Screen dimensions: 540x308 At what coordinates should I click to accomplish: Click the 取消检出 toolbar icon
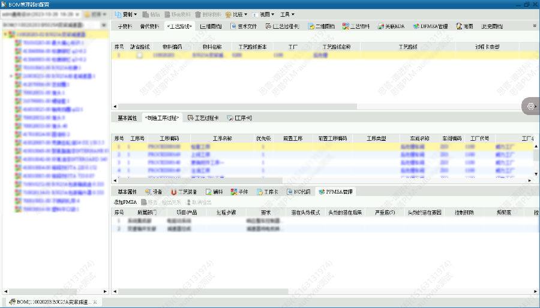click(188, 203)
